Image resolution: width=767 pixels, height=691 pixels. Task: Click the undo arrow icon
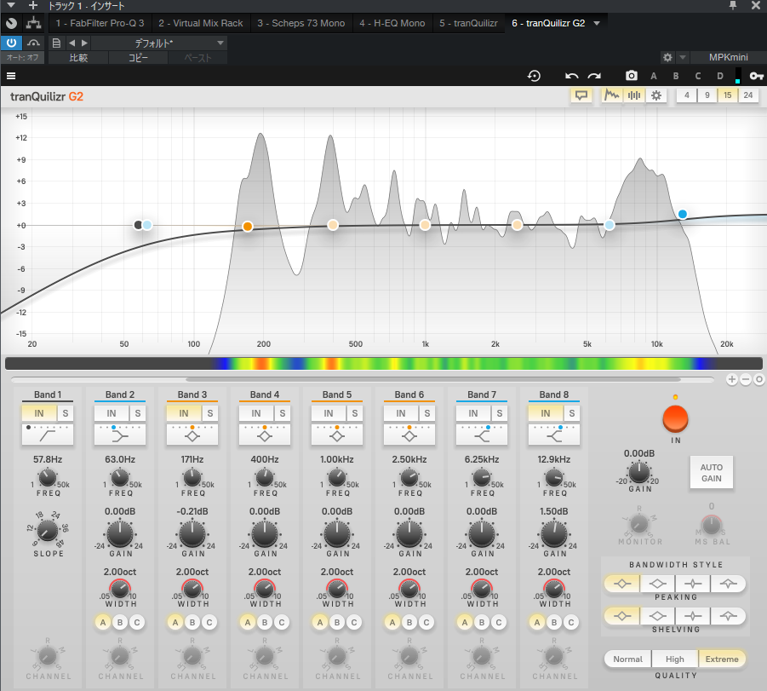571,76
